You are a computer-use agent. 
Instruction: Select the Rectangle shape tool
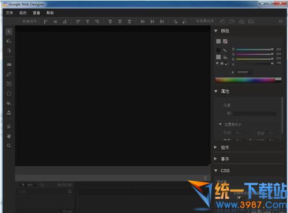click(x=9, y=94)
